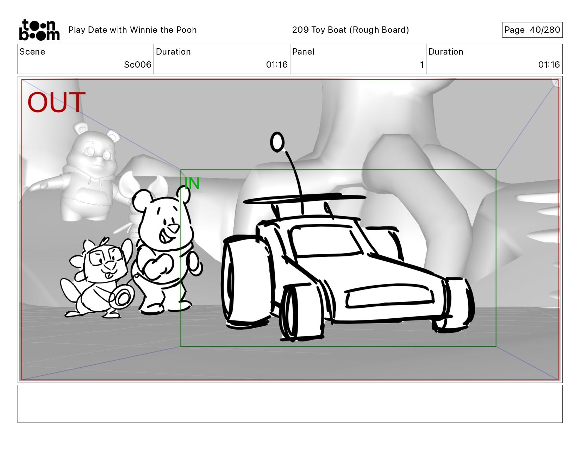The image size is (581, 449).
Task: Click the "Panel" header label
Action: [303, 52]
